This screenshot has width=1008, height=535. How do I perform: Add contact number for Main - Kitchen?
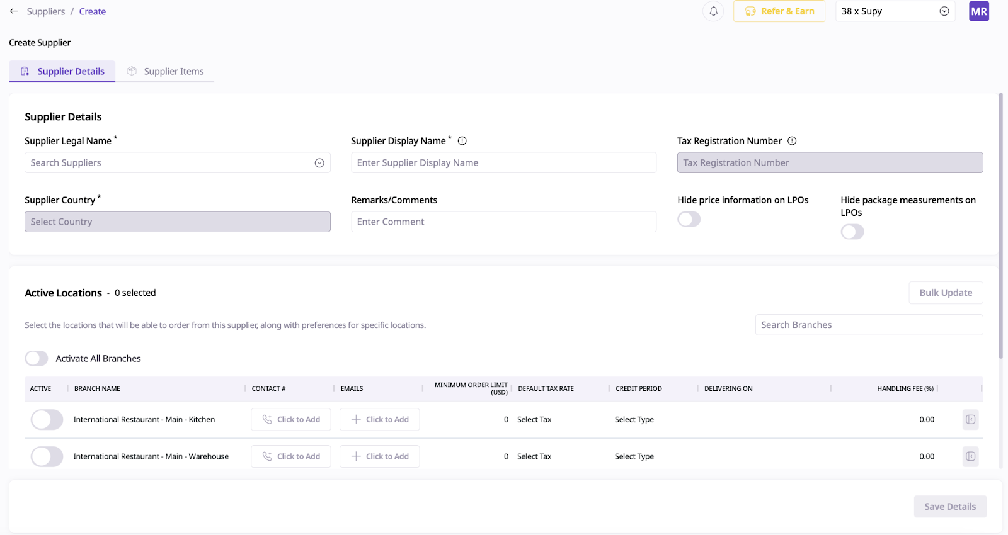point(291,419)
